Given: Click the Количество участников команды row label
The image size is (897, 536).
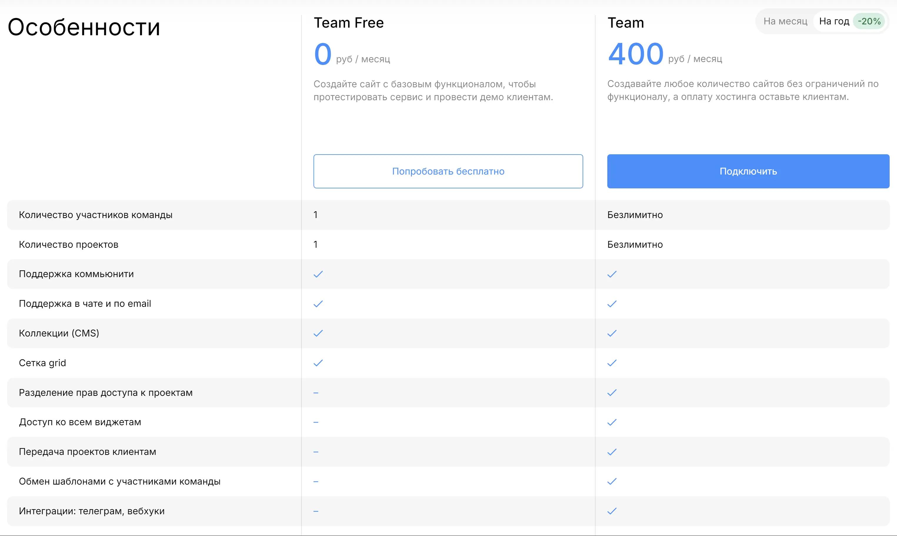Looking at the screenshot, I should pos(95,215).
